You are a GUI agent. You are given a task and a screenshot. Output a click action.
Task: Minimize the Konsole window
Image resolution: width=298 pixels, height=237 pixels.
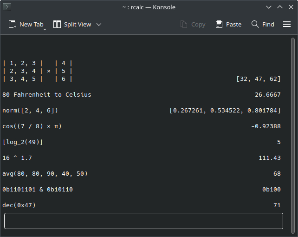pyautogui.click(x=269, y=7)
